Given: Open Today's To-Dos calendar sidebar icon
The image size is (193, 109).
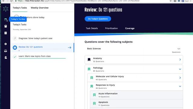Looking at the screenshot, I should pyautogui.click(x=6, y=19).
